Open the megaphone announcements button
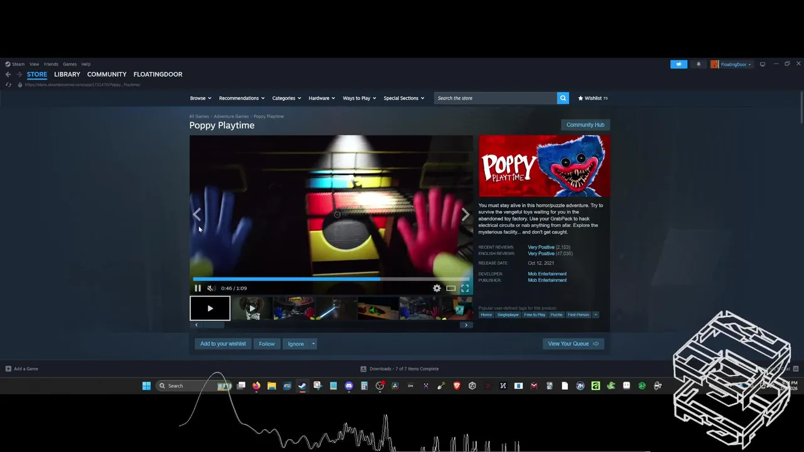Viewport: 804px width, 452px height. (x=678, y=64)
